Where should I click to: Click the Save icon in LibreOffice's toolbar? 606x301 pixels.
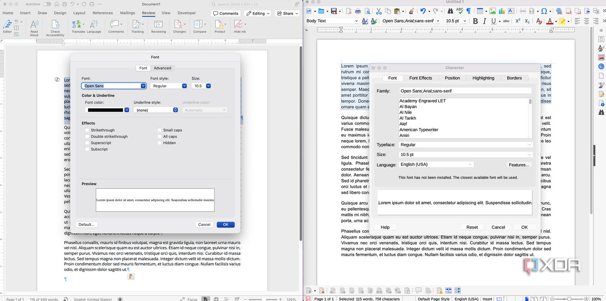[334, 11]
